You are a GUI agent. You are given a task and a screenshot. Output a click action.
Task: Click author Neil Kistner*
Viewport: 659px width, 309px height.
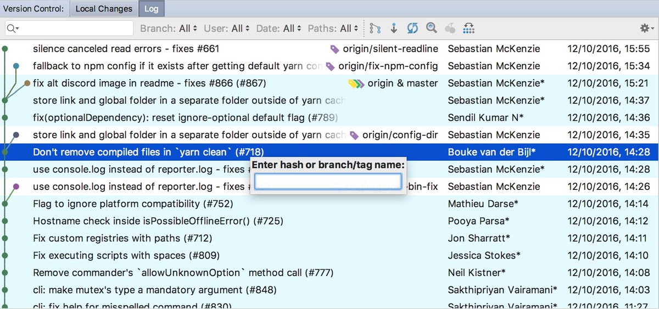[x=477, y=272]
